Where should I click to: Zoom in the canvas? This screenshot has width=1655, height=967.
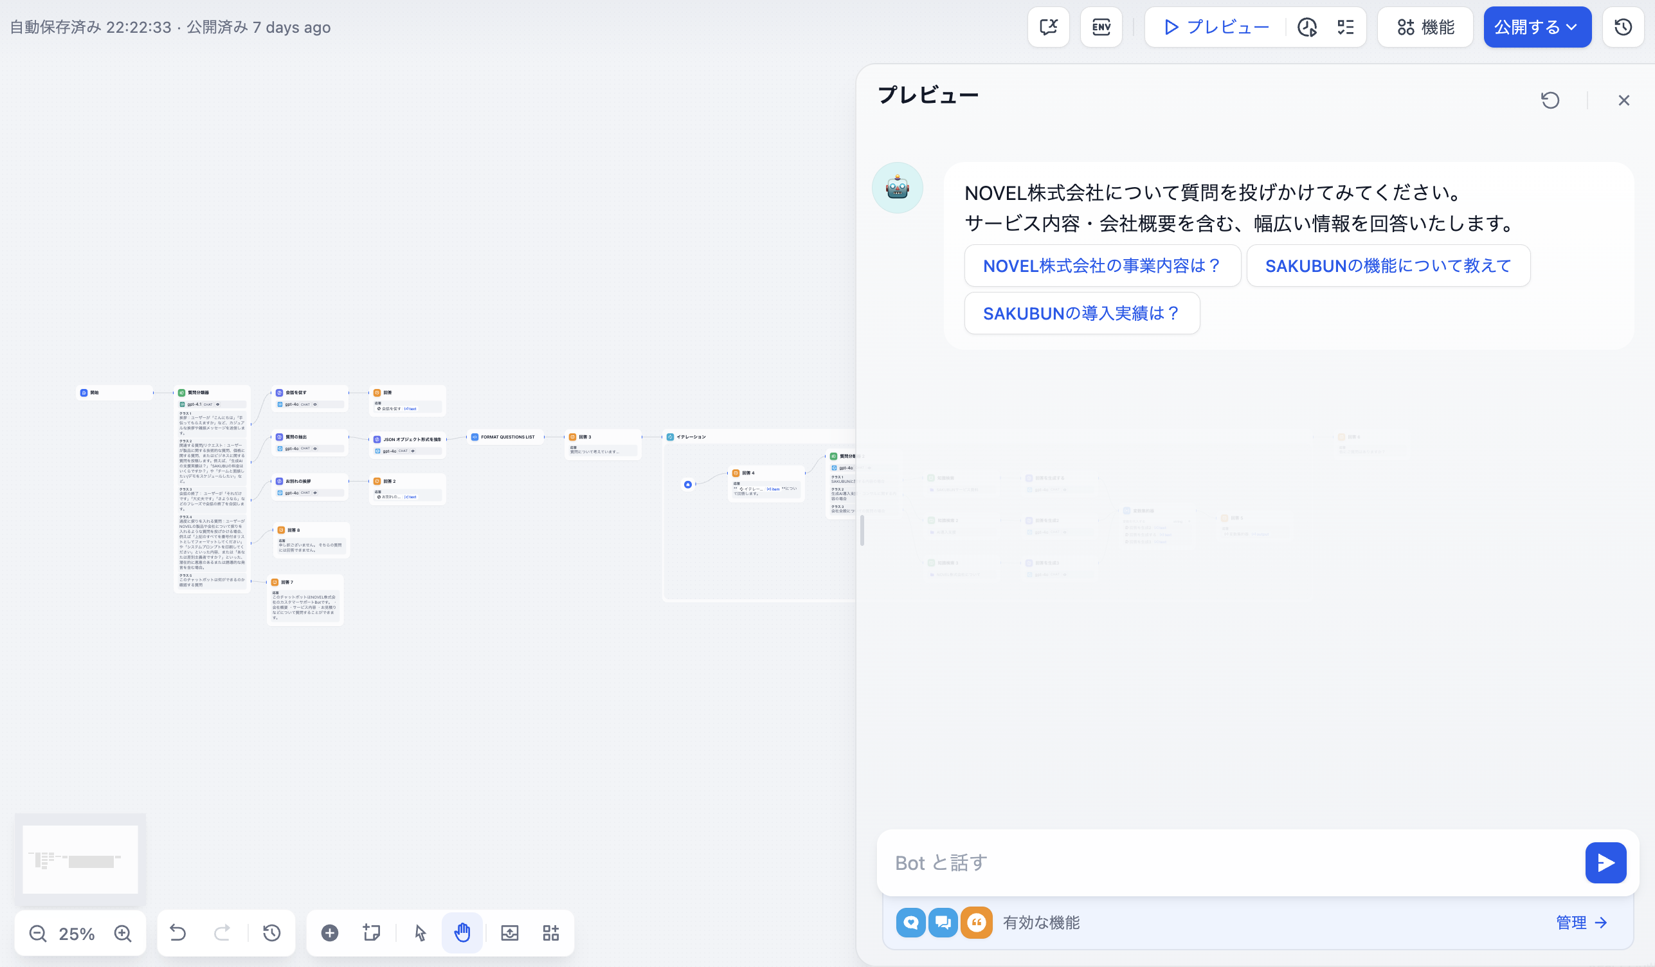[123, 933]
